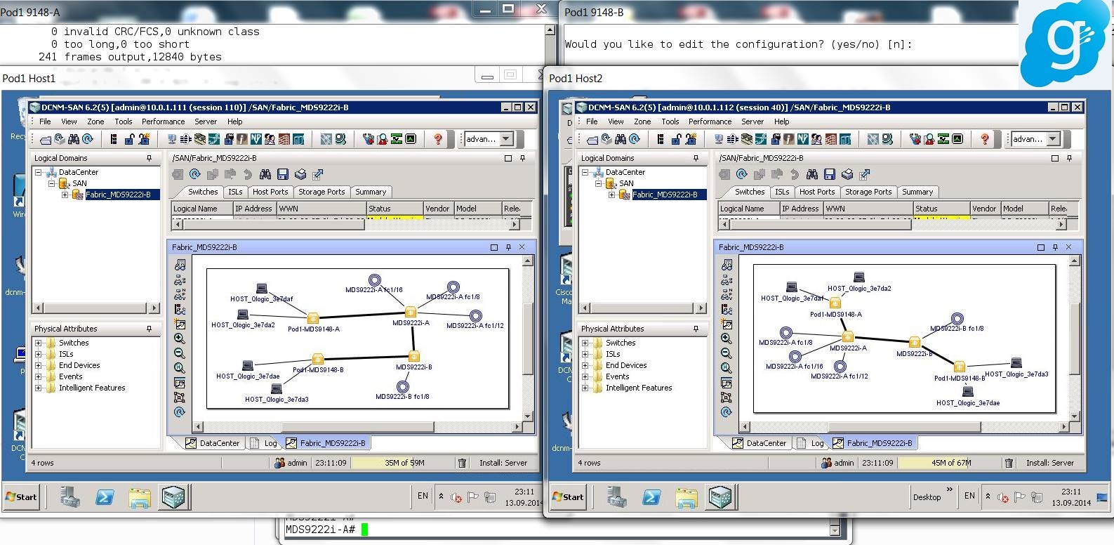This screenshot has height=545, width=1114.
Task: Select MDS9222i-B switch node in Host2 map
Action: (x=915, y=342)
